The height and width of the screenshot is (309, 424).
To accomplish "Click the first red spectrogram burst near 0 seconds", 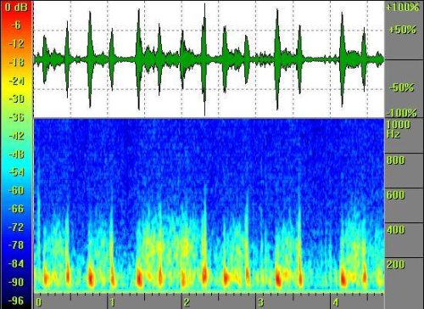I will [46, 278].
